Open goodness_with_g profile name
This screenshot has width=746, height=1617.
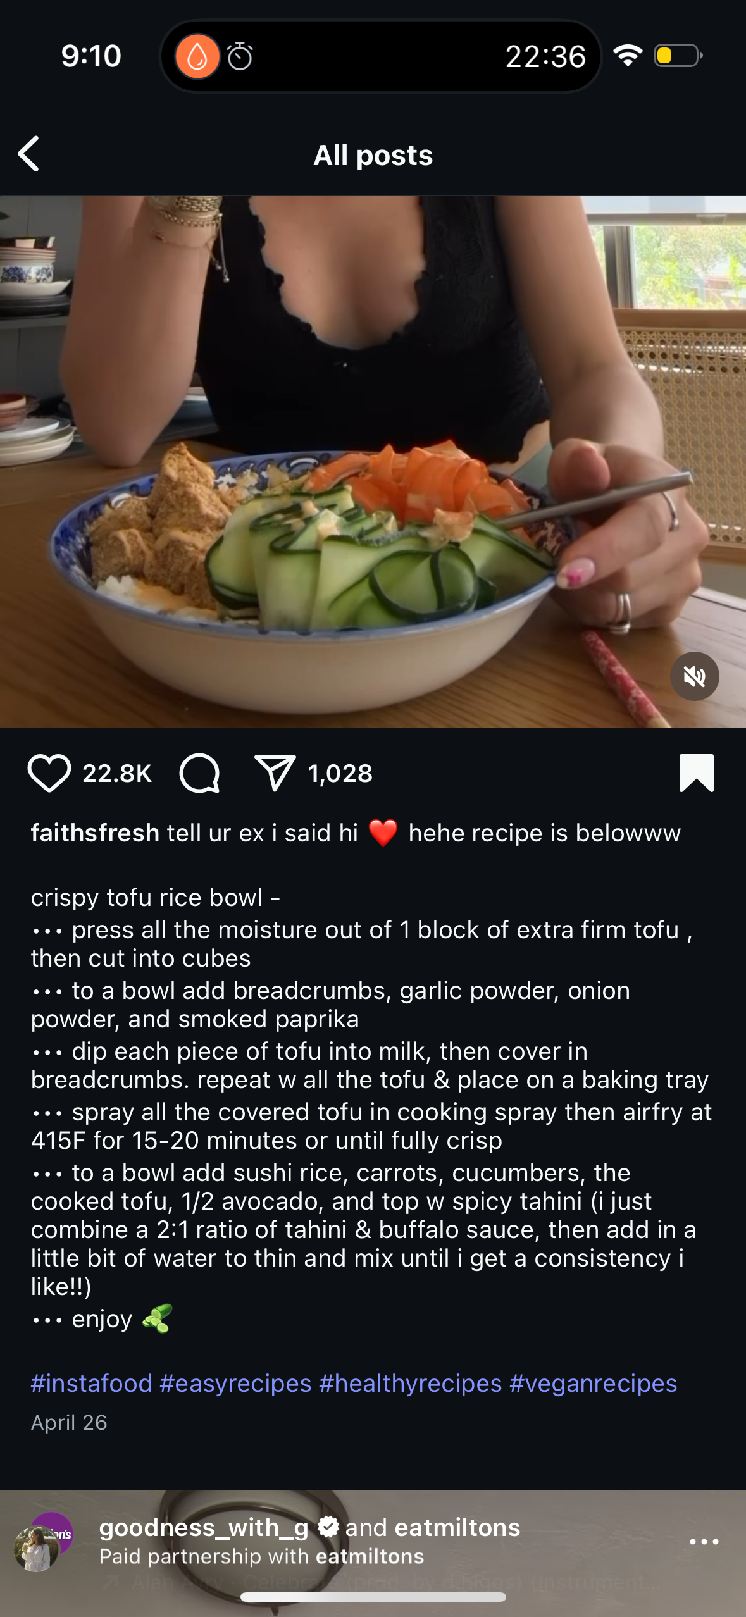204,1527
